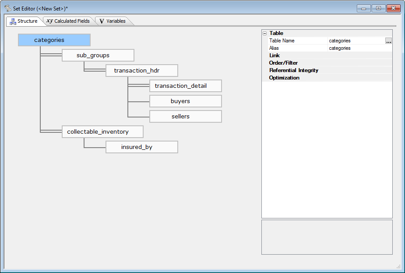Viewport: 405px width, 273px height.
Task: Select the buyers table node
Action: pyautogui.click(x=185, y=101)
